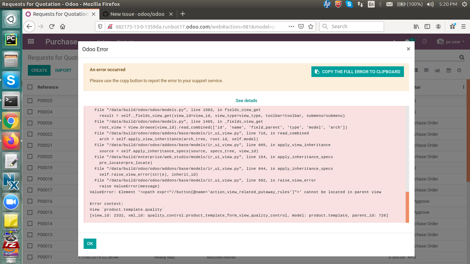The height and width of the screenshot is (264, 470).
Task: Open the activity clock view
Action: (459, 70)
